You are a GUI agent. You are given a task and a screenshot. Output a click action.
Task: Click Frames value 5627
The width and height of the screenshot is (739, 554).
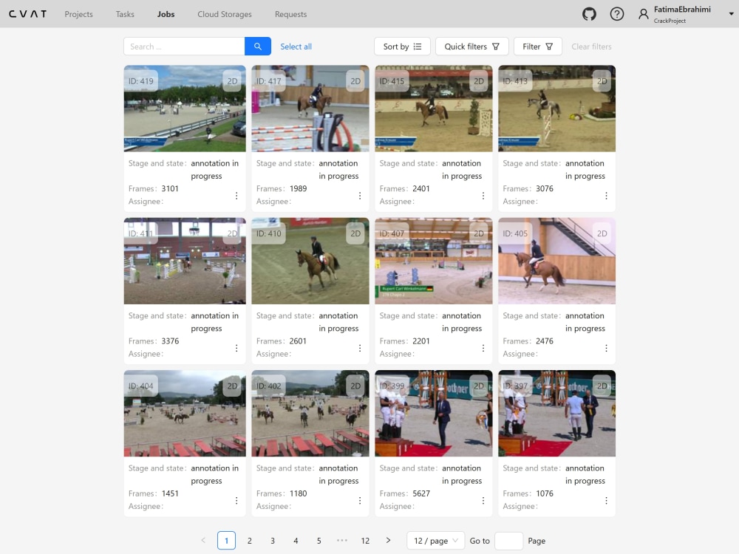point(421,493)
